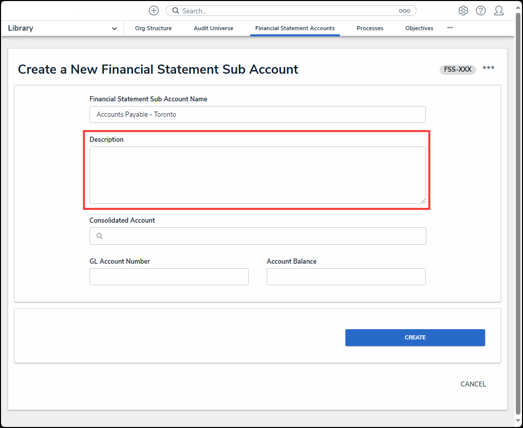The width and height of the screenshot is (523, 428).
Task: Open the form's three-dot more menu
Action: [488, 68]
